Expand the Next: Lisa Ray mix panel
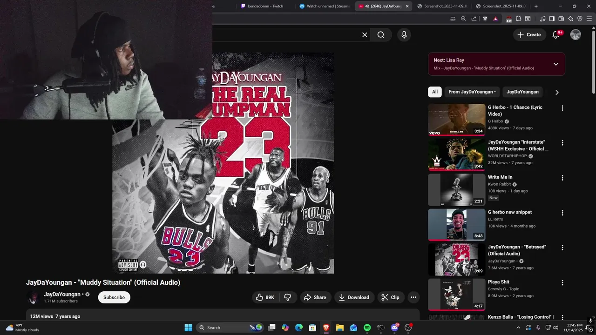 [x=555, y=64]
